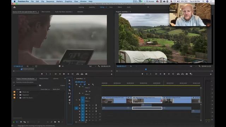The image size is (226, 127).
Task: Add marker in Source monitor
Action: 42,74
